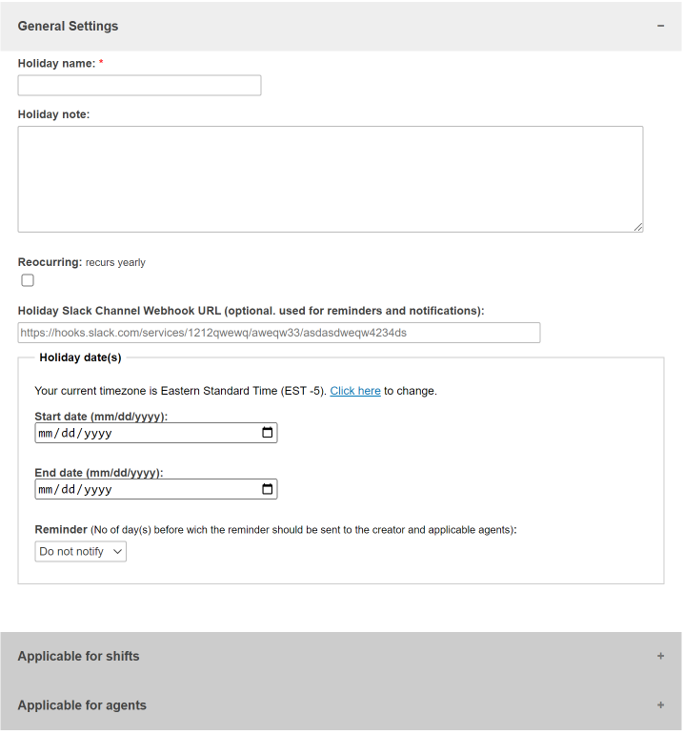Collapse General Settings with the minus icon
Image resolution: width=683 pixels, height=734 pixels.
click(x=660, y=26)
